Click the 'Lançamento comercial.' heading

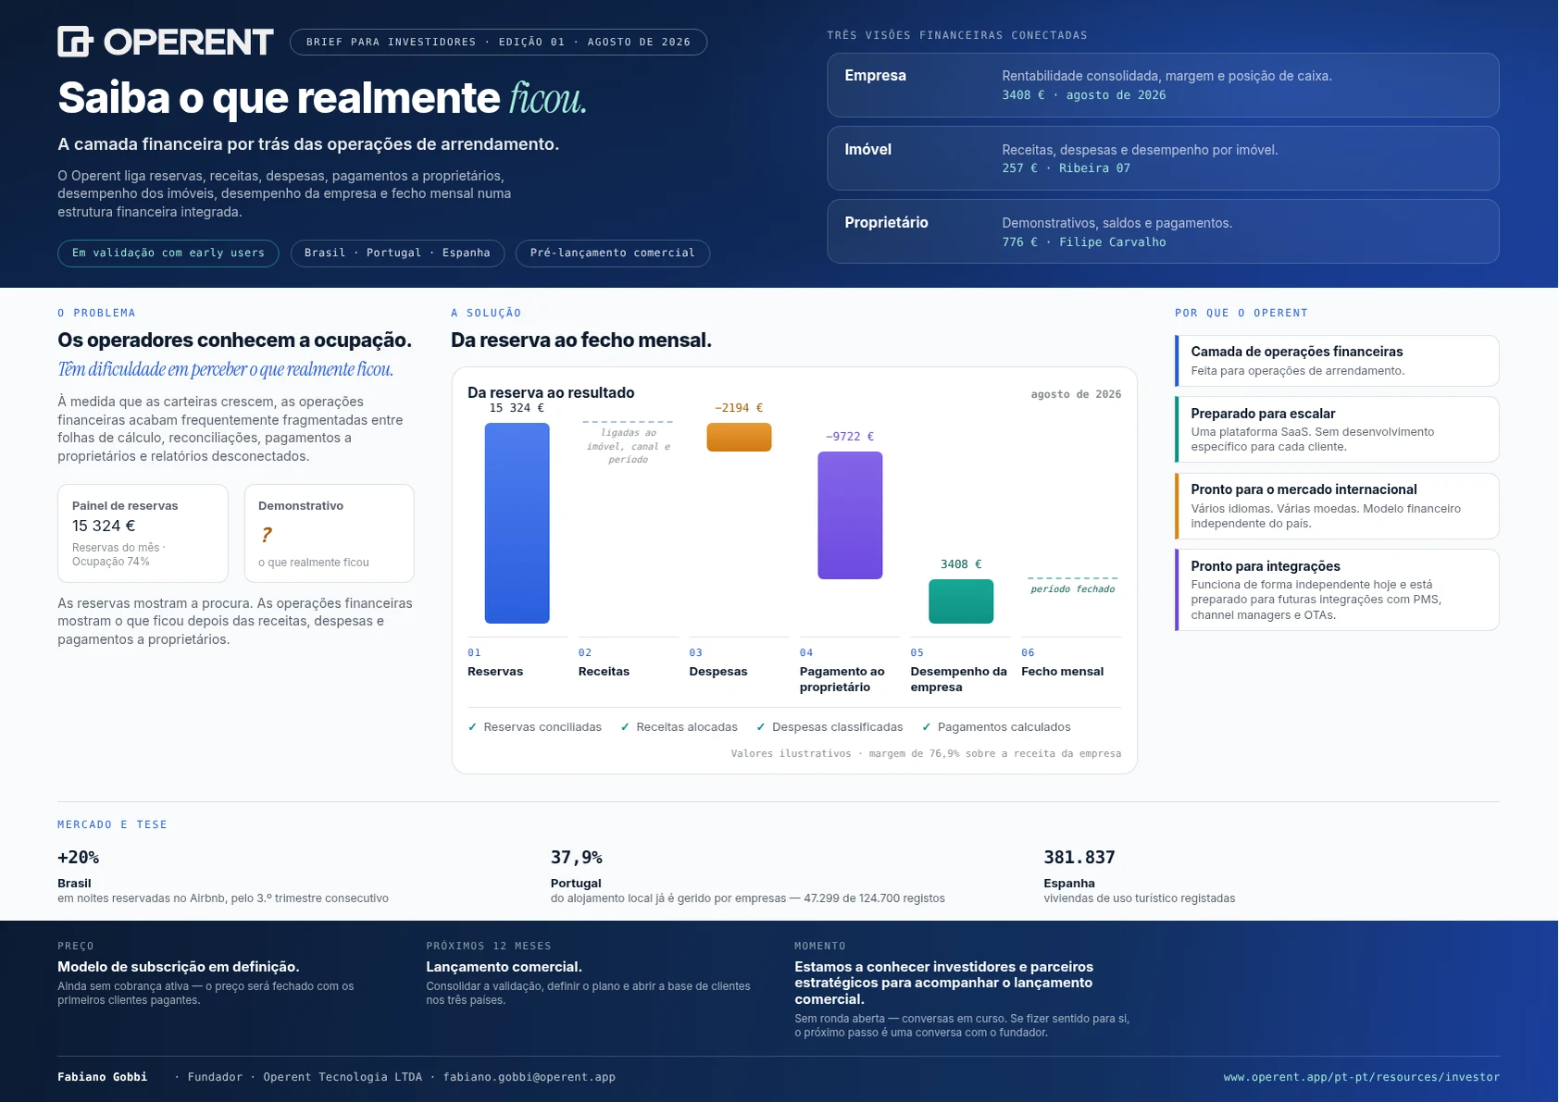(x=504, y=967)
